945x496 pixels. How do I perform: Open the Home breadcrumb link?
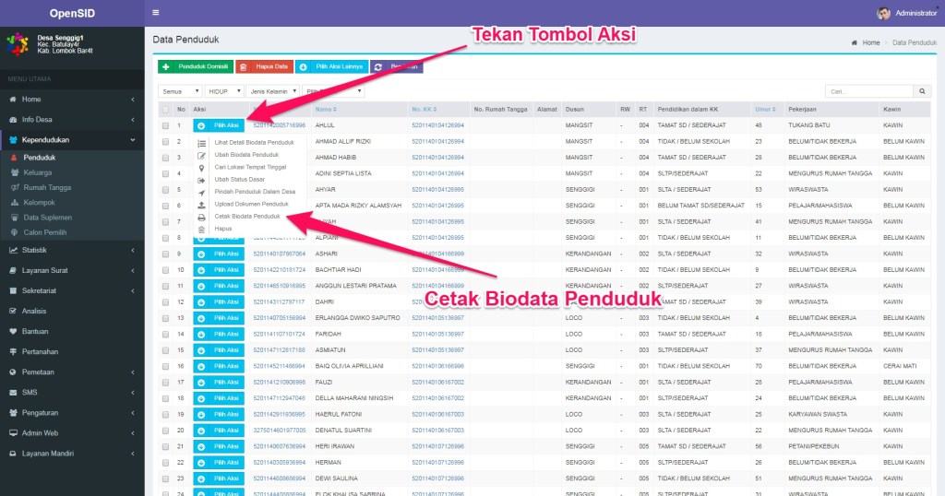(871, 42)
